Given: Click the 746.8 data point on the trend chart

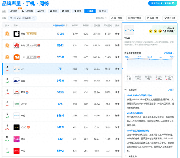Looking at the screenshot, I should tap(139, 59).
